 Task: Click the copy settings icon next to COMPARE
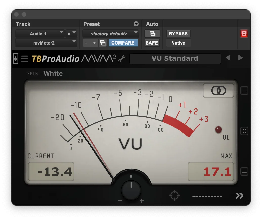pos(103,43)
